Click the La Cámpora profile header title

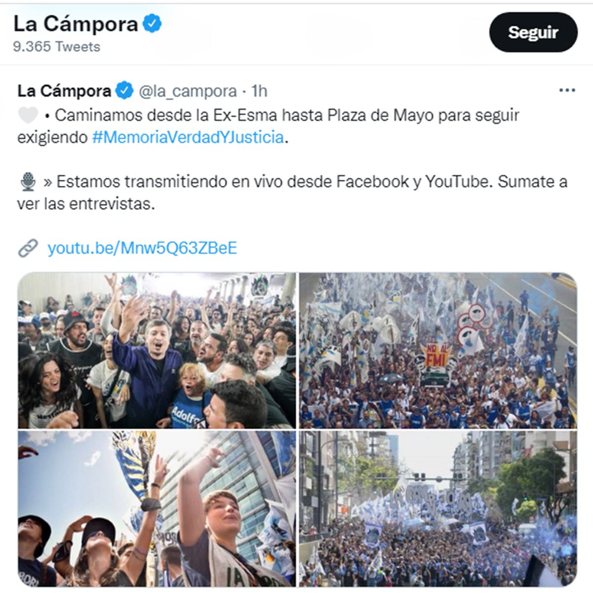click(x=76, y=24)
